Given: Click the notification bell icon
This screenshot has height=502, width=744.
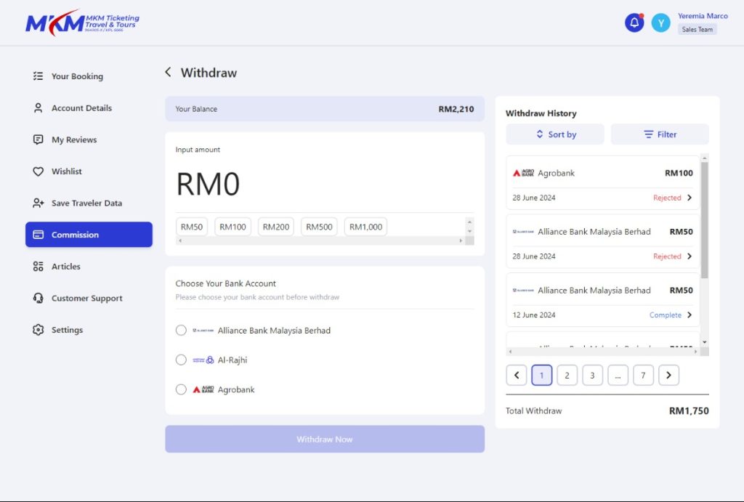Looking at the screenshot, I should [x=634, y=23].
